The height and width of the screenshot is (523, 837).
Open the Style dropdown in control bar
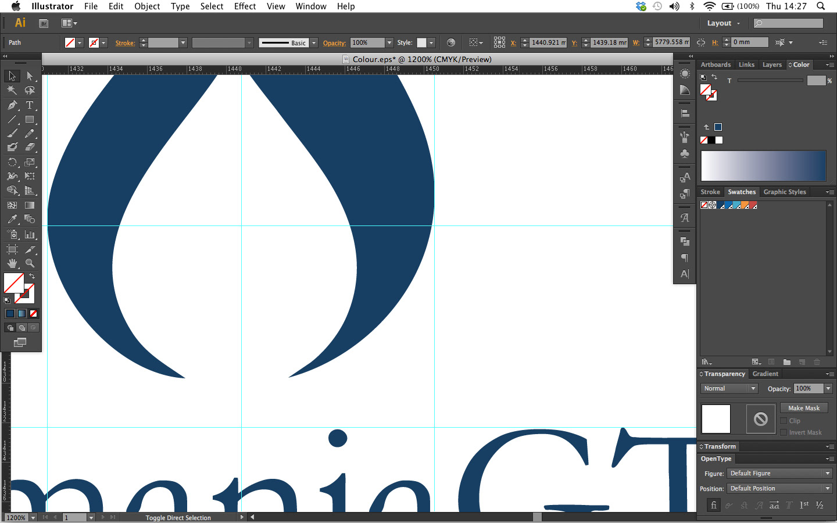[x=431, y=42]
